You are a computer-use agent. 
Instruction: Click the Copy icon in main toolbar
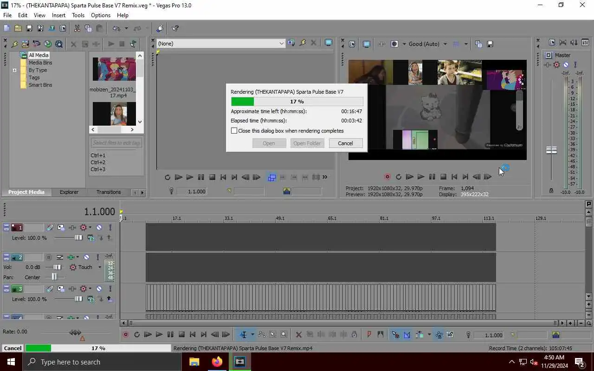point(88,28)
